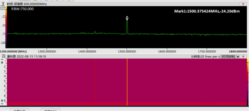Click the marker icon in spectrum panel header

243,4
